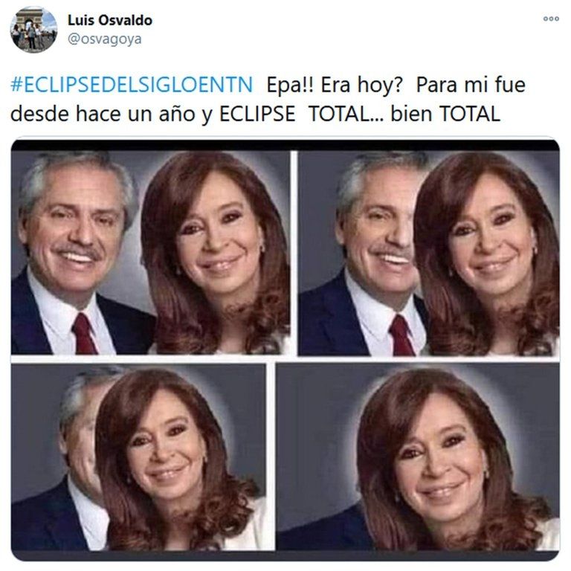Visit the @osvagoya handle link
The width and height of the screenshot is (571, 571).
pyautogui.click(x=105, y=39)
